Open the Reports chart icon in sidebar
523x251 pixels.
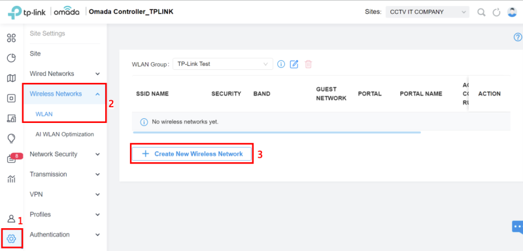coord(11,179)
